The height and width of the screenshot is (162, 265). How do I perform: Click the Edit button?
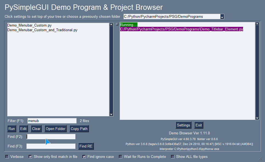click(23, 129)
